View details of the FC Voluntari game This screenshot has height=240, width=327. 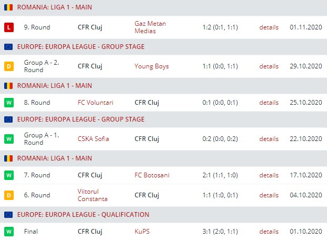pyautogui.click(x=269, y=103)
